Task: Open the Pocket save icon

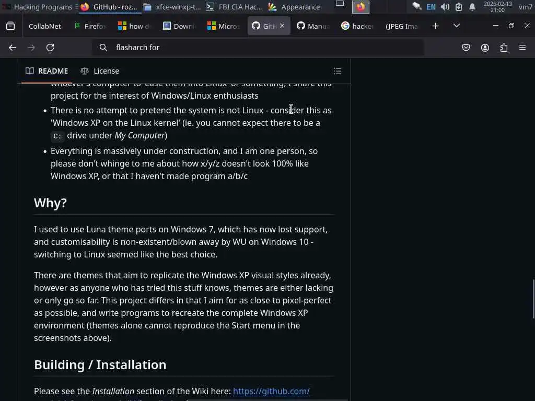Action: click(x=466, y=48)
